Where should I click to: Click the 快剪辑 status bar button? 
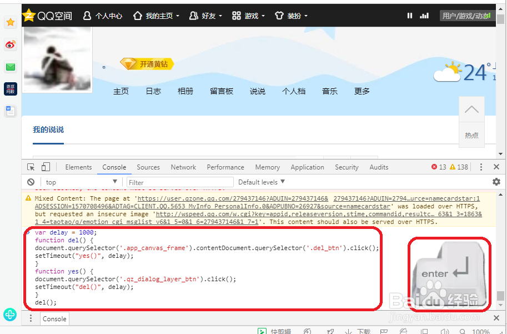coord(274,331)
